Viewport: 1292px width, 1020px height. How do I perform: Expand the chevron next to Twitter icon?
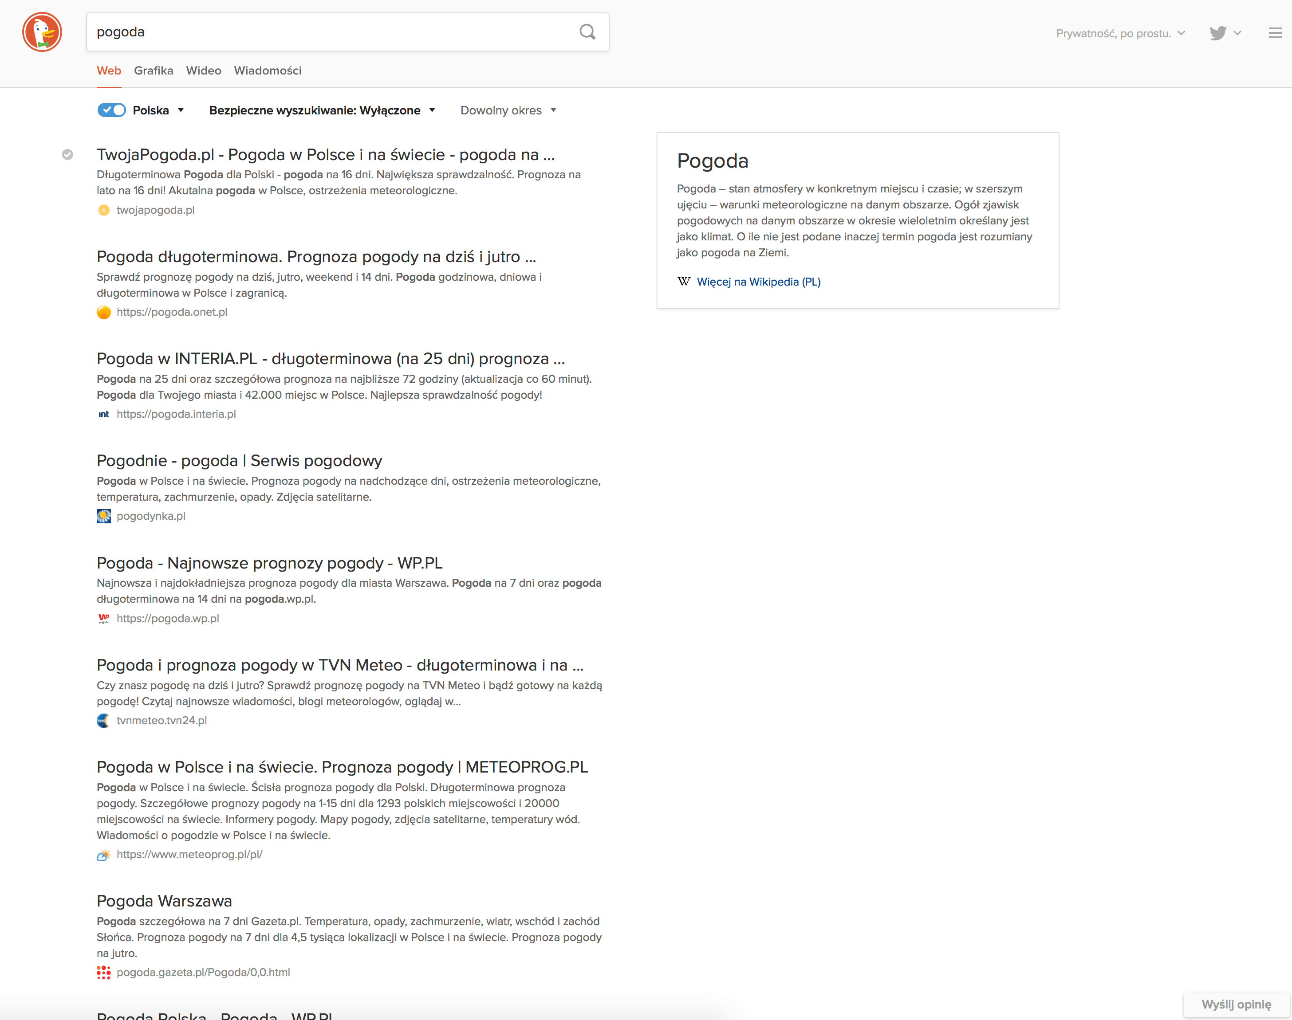click(1237, 33)
